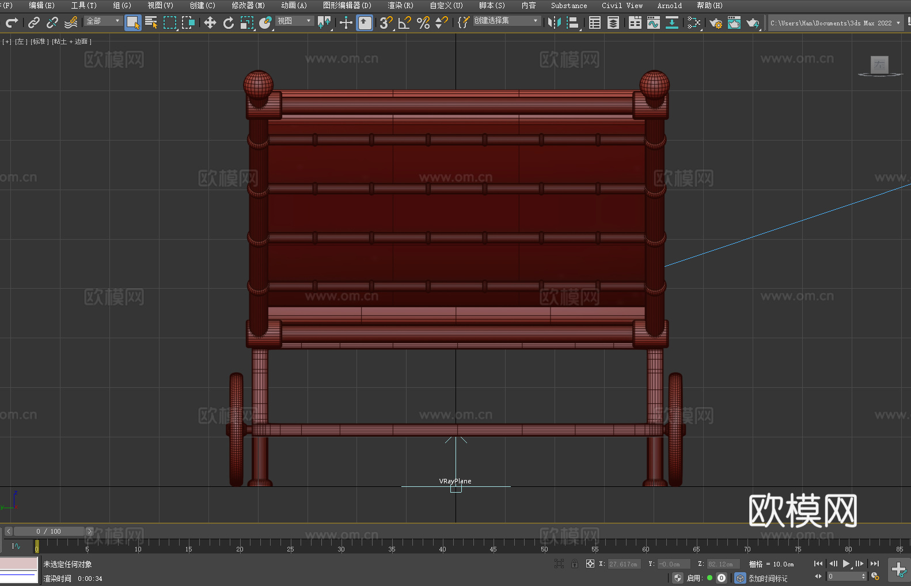
Task: Expand the project path 3ds Max 2022 dropdown
Action: tap(898, 23)
